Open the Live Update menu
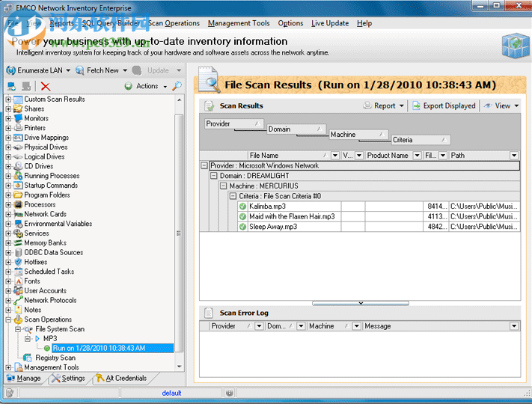Image resolution: width=532 pixels, height=404 pixels. (330, 23)
